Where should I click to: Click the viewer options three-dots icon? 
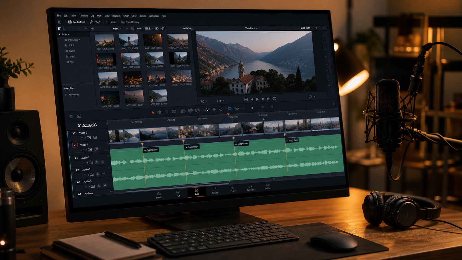327,28
